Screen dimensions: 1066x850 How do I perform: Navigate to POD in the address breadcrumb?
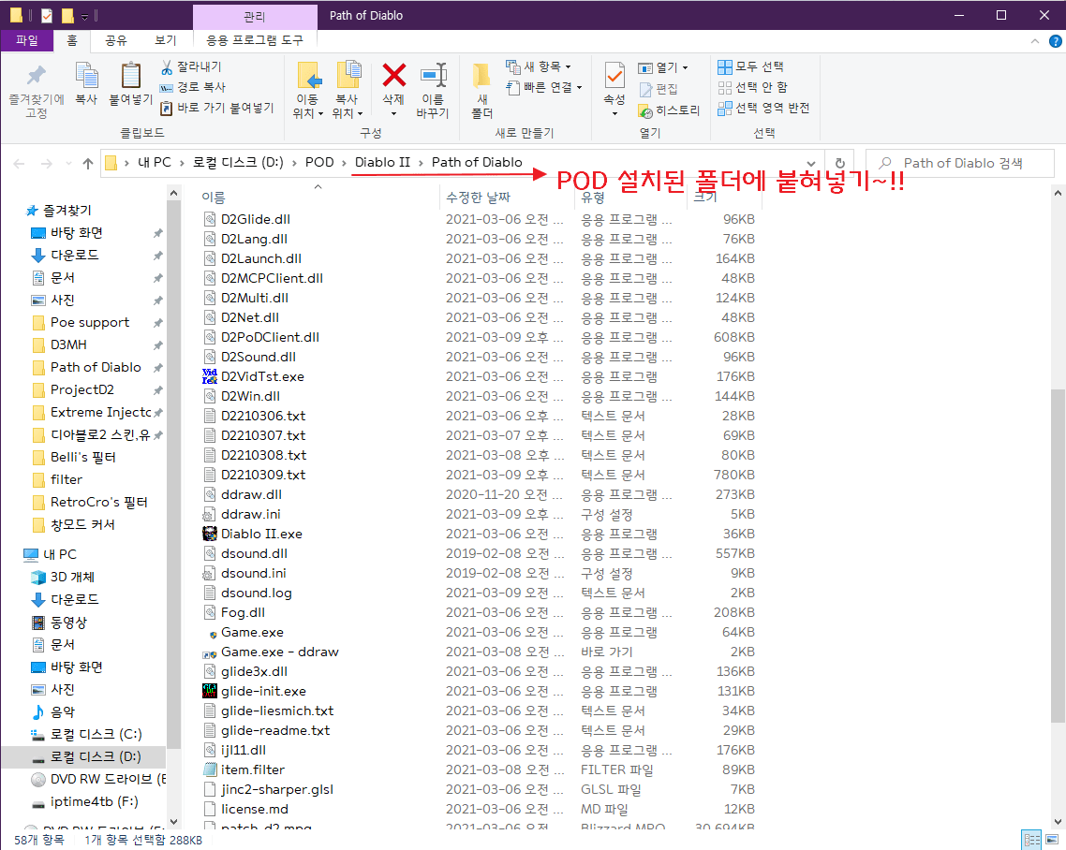[x=318, y=162]
